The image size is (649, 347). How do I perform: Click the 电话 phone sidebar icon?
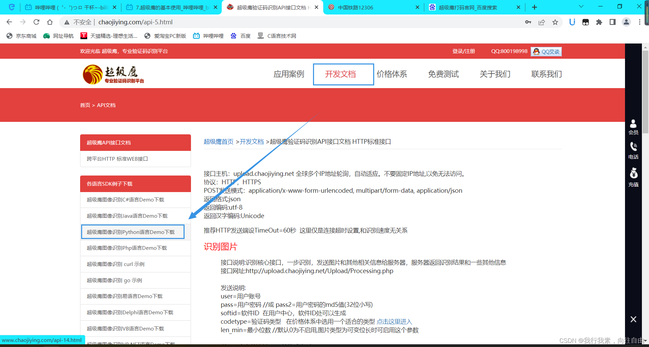633,151
